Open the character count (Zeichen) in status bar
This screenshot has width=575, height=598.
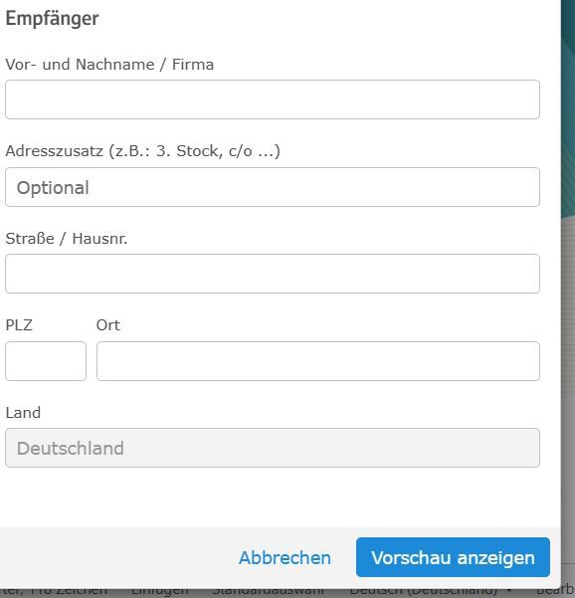(x=54, y=591)
